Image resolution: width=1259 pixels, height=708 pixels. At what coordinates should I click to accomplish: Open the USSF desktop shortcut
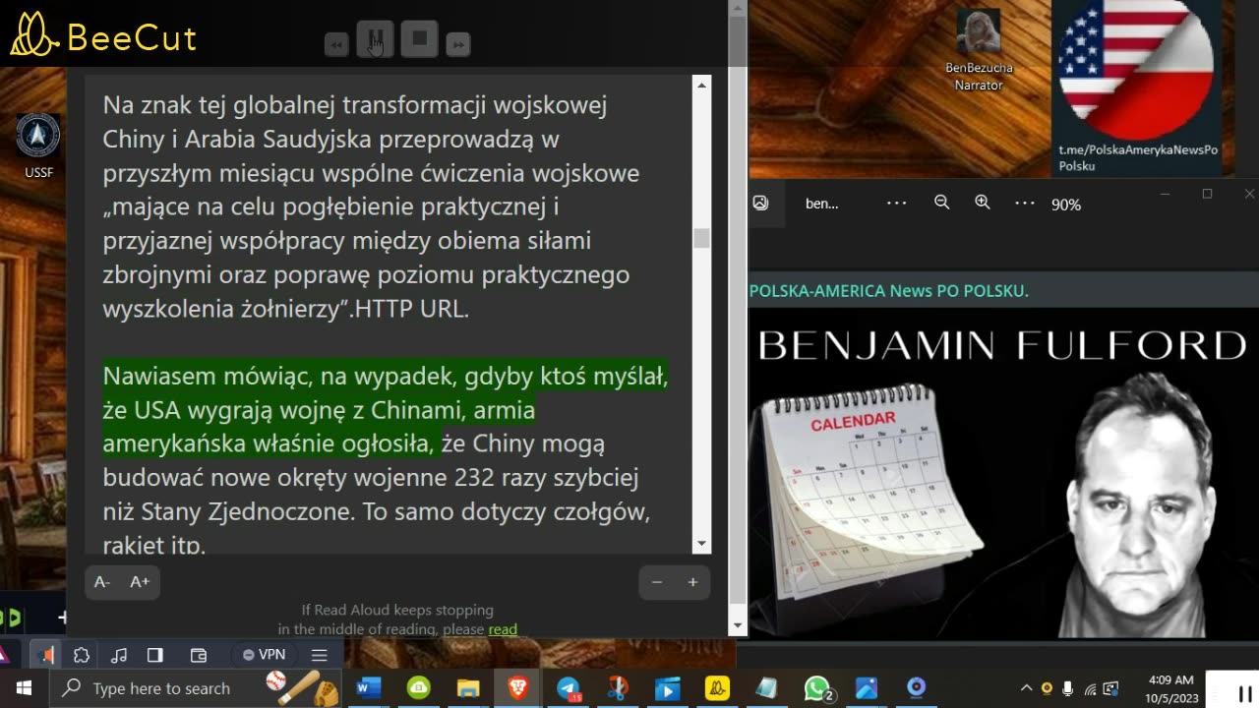point(38,146)
